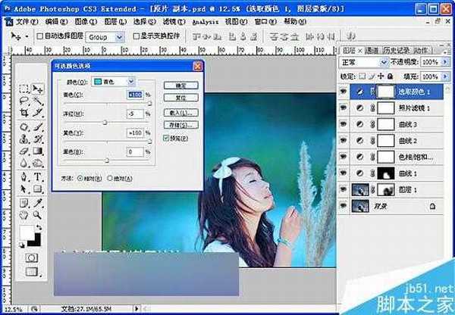This screenshot has width=455, height=315.
Task: Select the Lasso tool
Action: (x=24, y=101)
